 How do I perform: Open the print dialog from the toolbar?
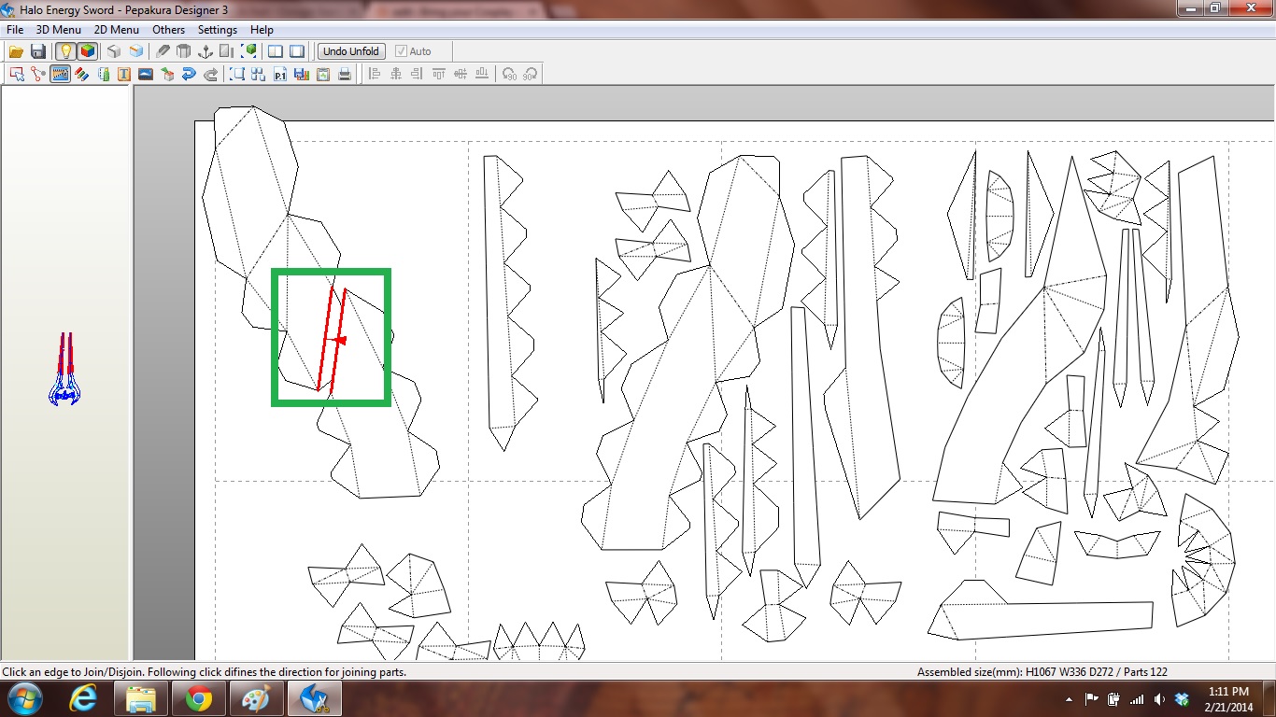coord(345,74)
